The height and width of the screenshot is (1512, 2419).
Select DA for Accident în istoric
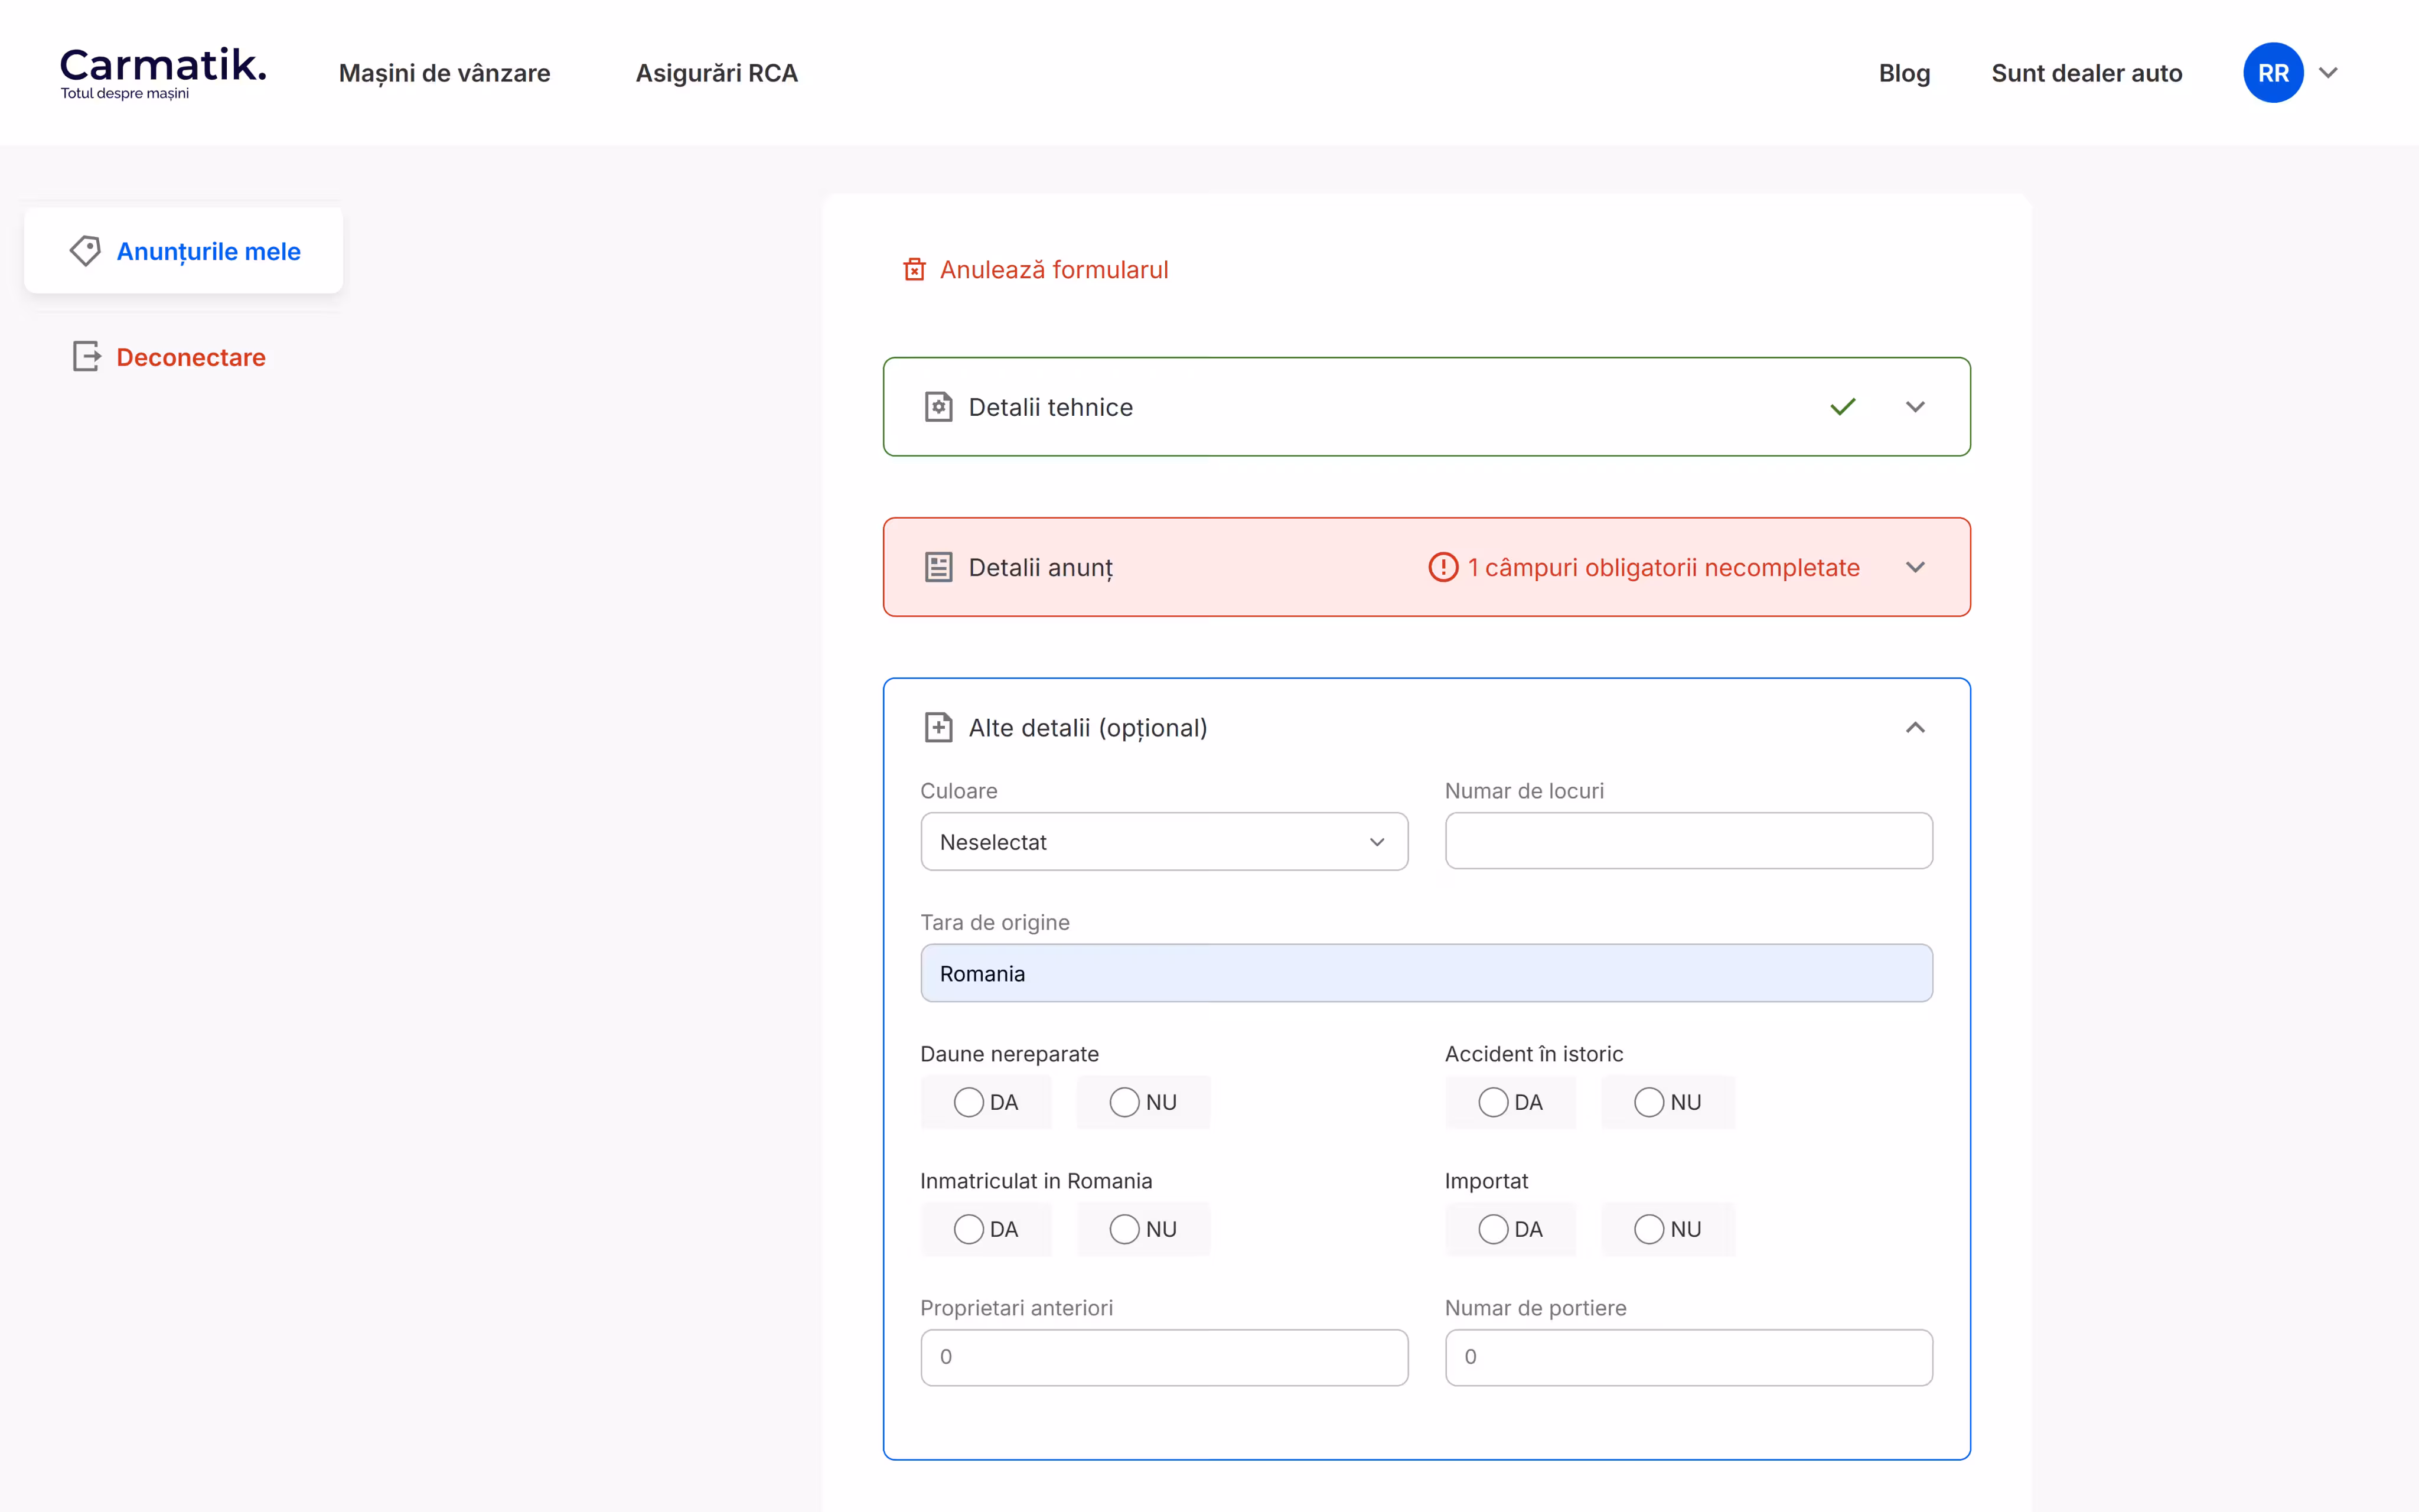1510,1102
